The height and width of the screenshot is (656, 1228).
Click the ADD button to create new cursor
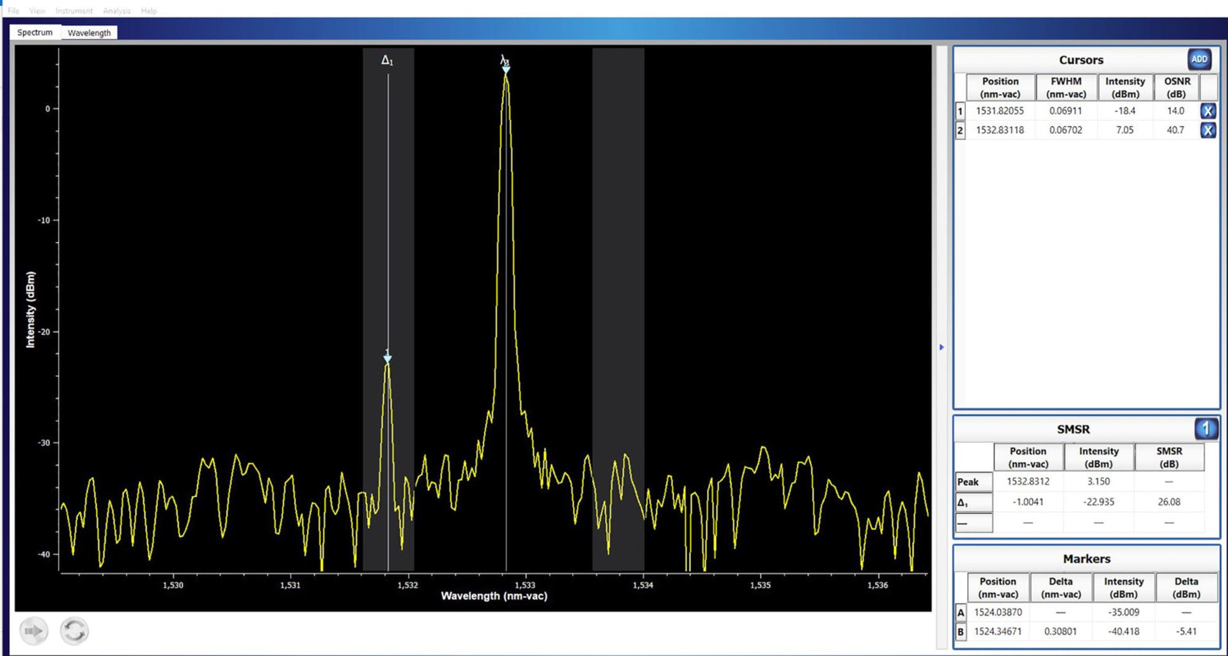point(1200,59)
